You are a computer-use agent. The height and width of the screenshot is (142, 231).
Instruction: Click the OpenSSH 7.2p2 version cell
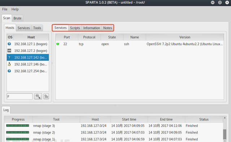click(185, 44)
